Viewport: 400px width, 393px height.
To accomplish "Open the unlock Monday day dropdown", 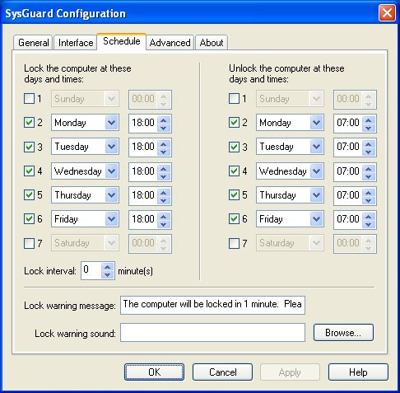I will coord(316,123).
